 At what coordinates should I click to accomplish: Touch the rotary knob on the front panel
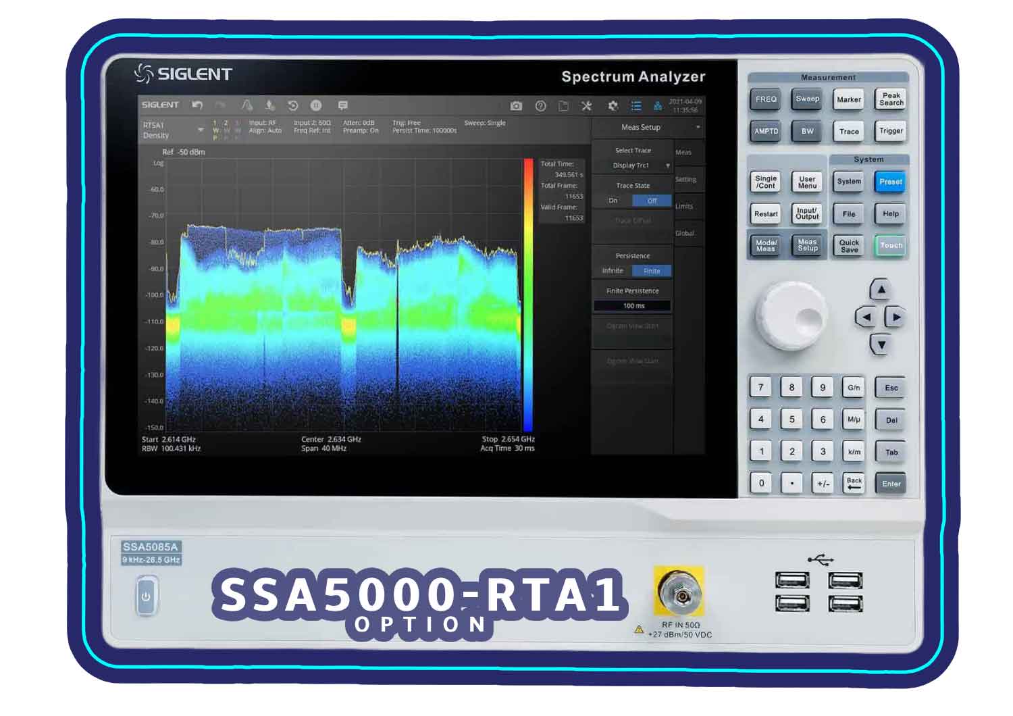791,316
